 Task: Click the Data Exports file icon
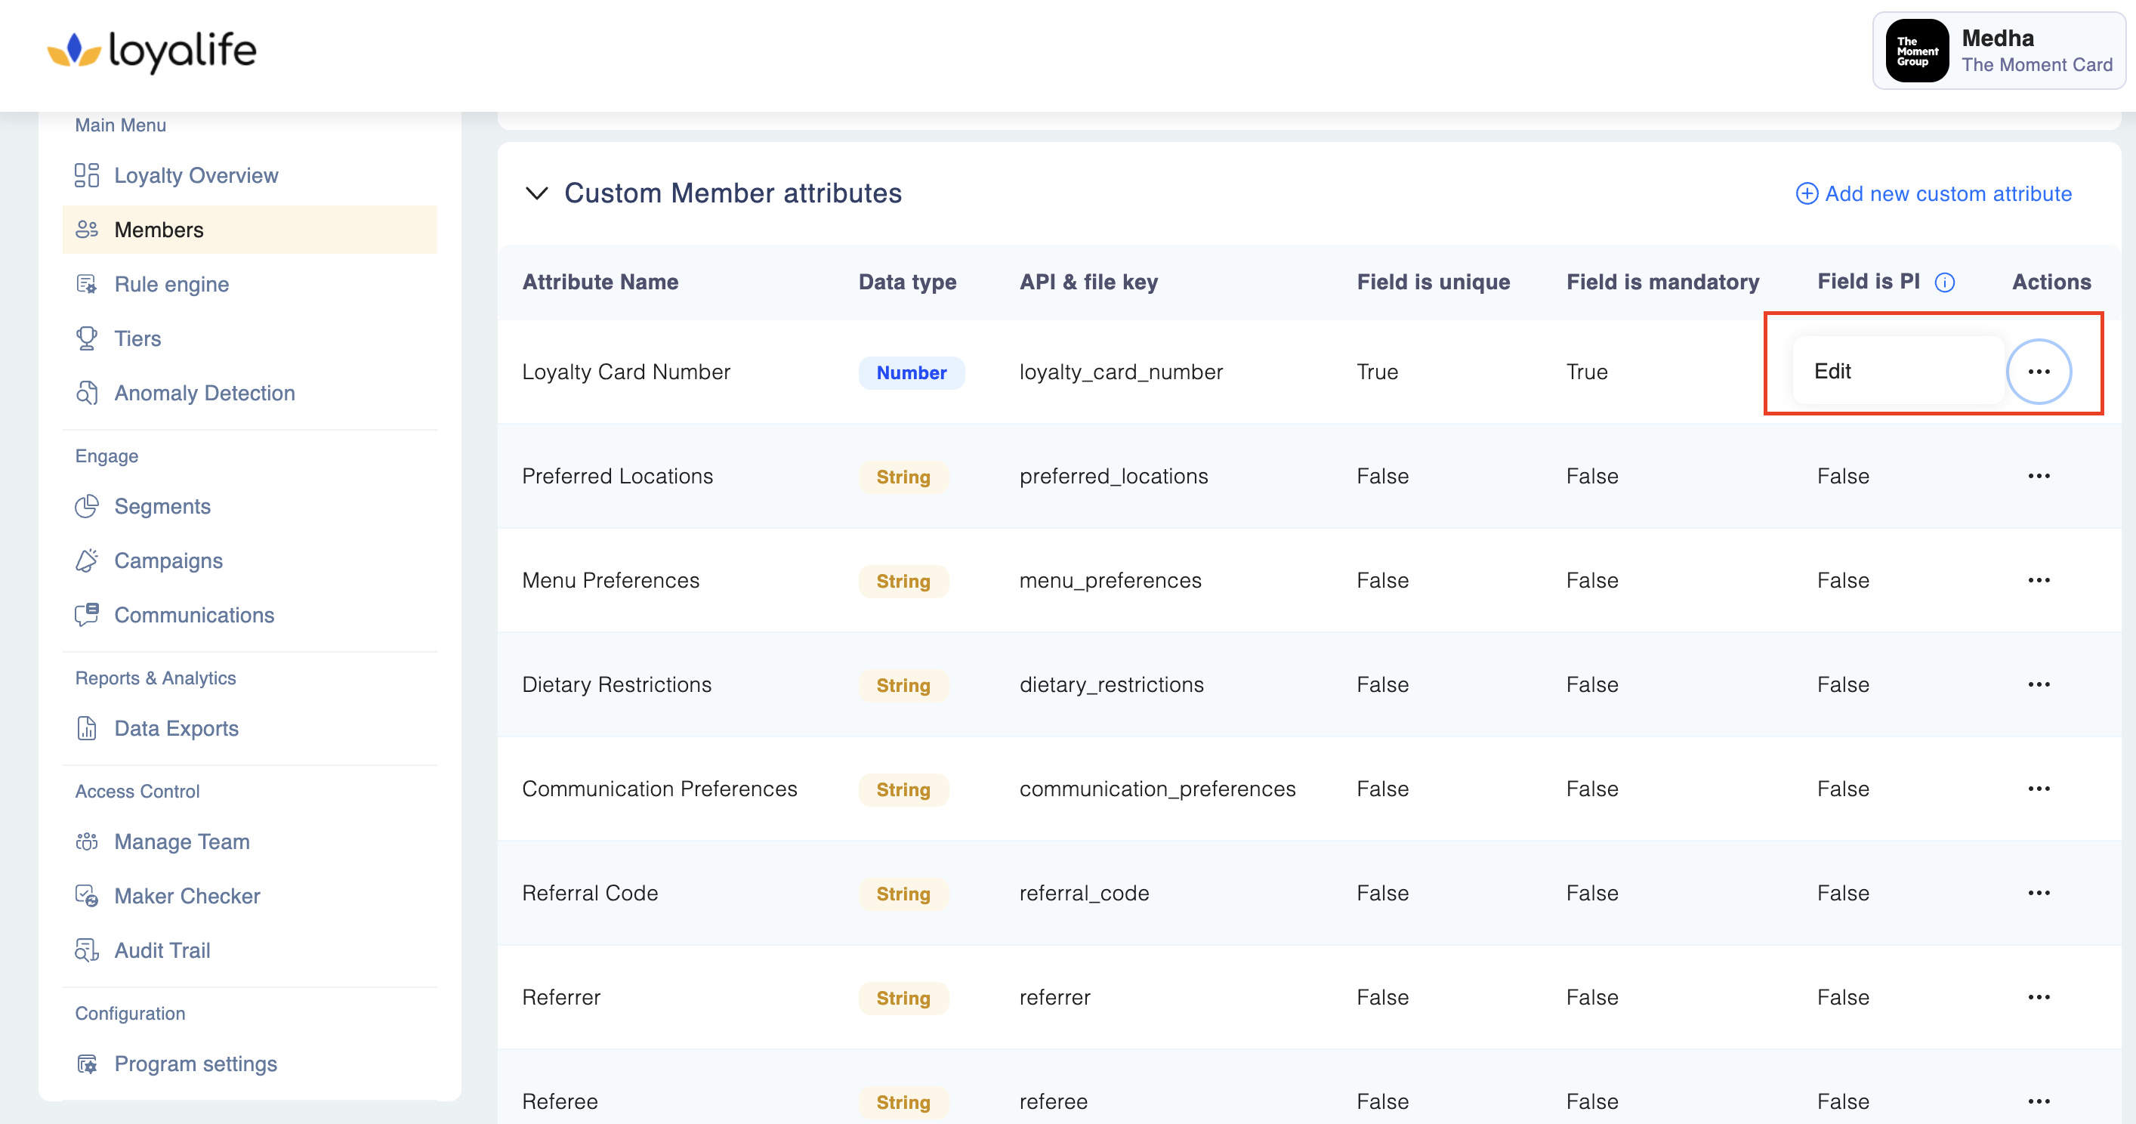86,728
